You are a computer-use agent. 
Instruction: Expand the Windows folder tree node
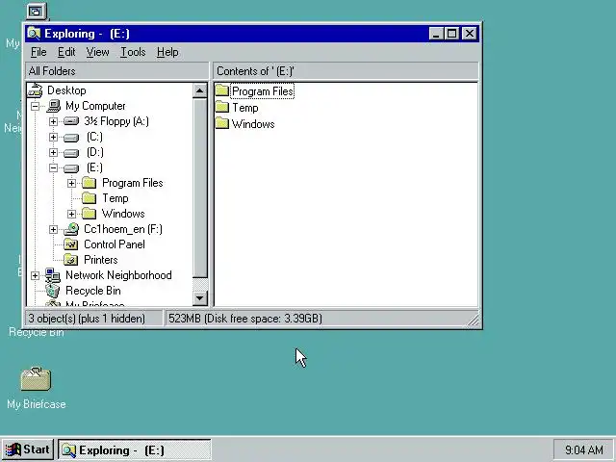(71, 214)
